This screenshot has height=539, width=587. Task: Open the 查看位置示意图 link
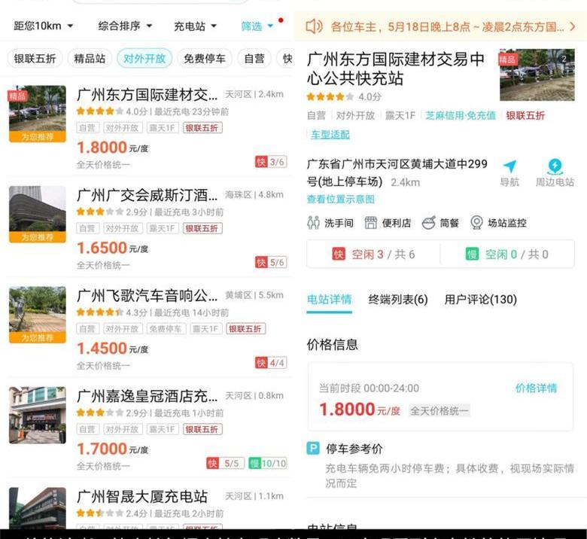tap(340, 199)
